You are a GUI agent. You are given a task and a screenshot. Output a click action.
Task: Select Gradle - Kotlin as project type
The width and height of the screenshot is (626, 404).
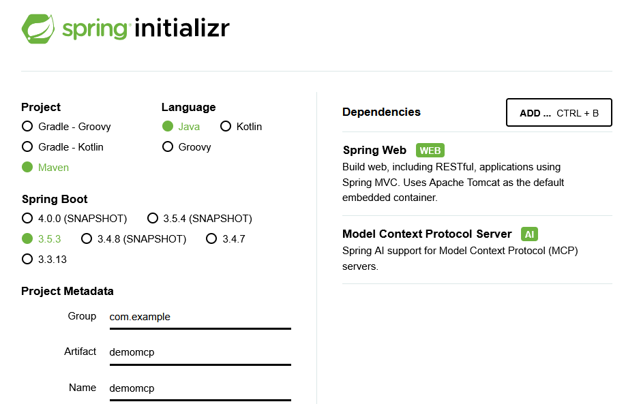tap(27, 146)
